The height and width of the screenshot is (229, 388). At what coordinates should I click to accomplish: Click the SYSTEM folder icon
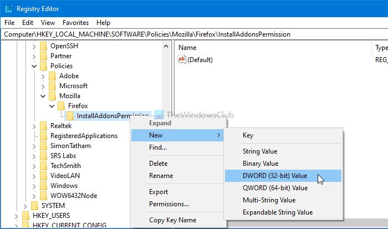tap(34, 206)
